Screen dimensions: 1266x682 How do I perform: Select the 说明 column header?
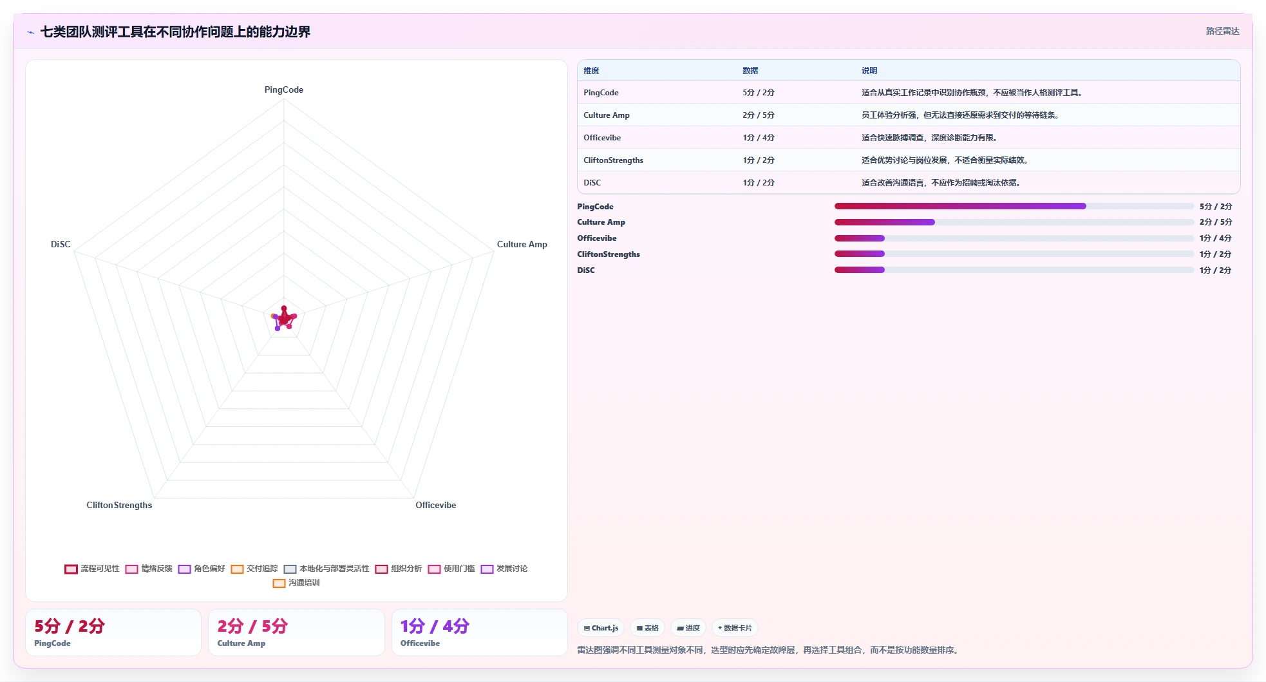869,71
